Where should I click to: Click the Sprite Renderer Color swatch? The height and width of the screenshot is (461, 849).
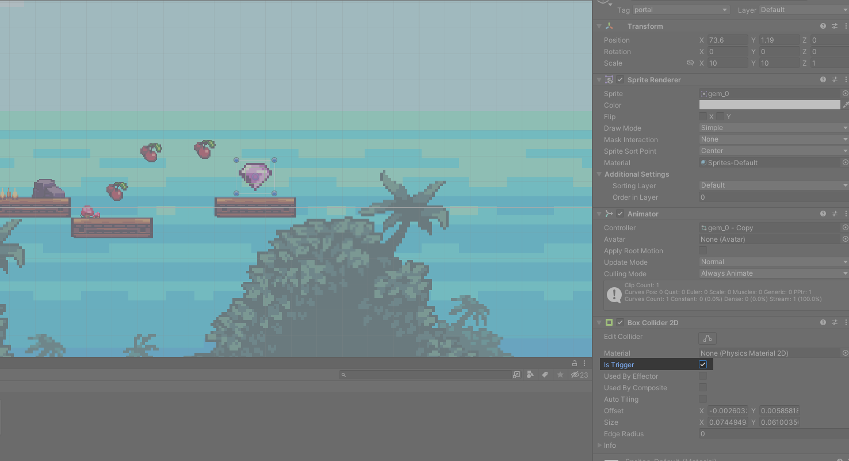pos(769,105)
